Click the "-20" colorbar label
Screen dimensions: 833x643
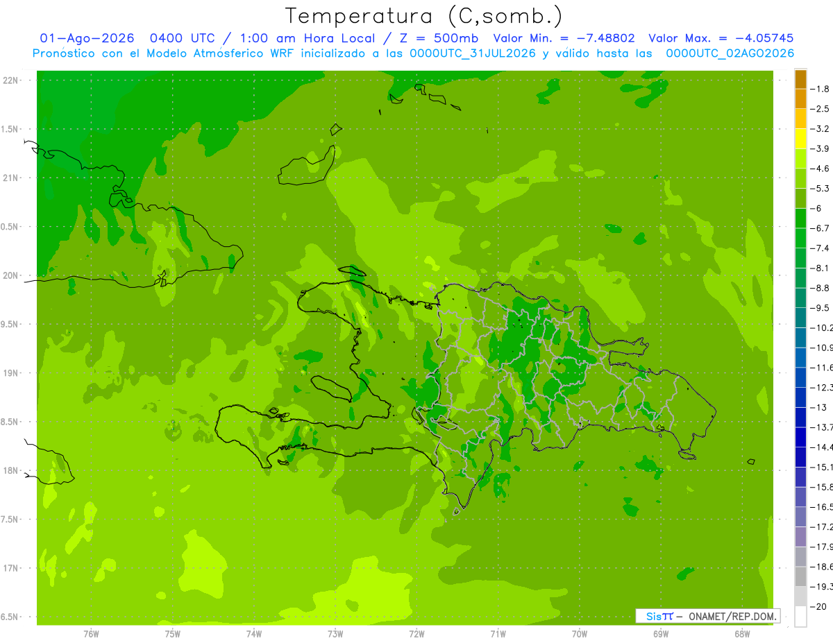pos(818,606)
